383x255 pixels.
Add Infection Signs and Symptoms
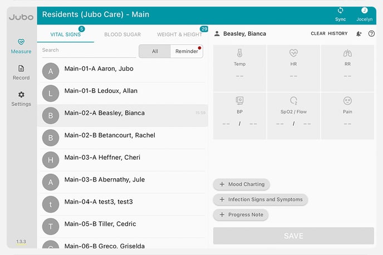[x=261, y=199]
